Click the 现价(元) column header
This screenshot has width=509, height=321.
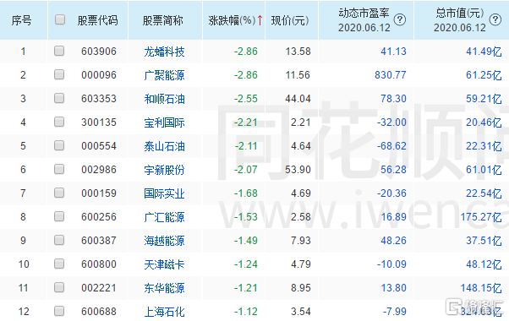pyautogui.click(x=289, y=20)
